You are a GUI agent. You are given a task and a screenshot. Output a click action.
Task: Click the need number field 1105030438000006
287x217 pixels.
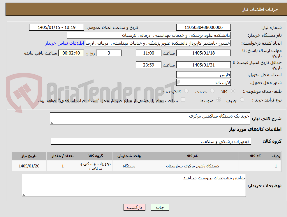(203, 27)
